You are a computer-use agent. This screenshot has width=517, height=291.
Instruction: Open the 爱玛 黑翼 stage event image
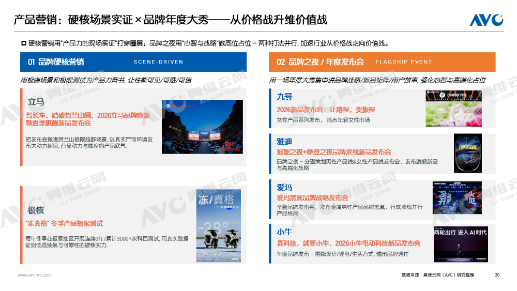[458, 198]
